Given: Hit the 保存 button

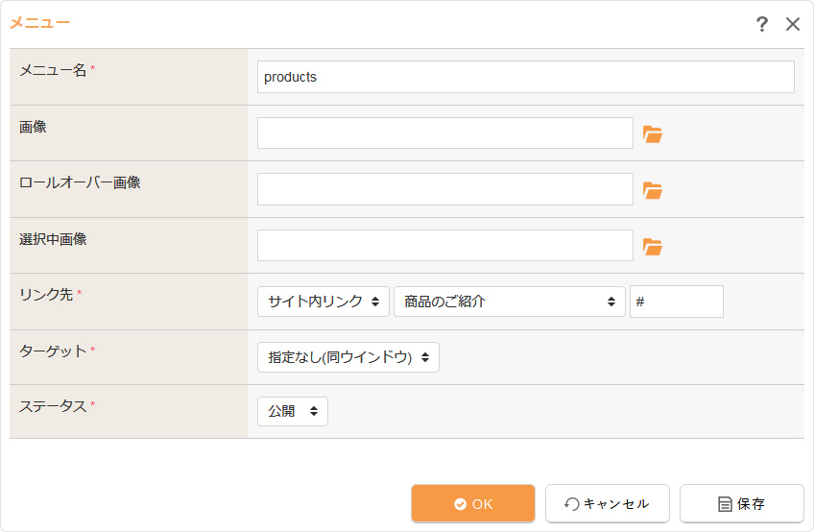Looking at the screenshot, I should pyautogui.click(x=741, y=503).
